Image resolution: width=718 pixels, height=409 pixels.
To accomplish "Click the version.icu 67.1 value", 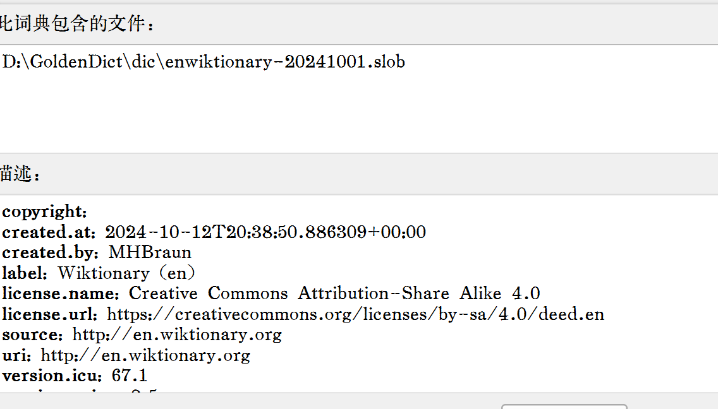I will pyautogui.click(x=130, y=376).
